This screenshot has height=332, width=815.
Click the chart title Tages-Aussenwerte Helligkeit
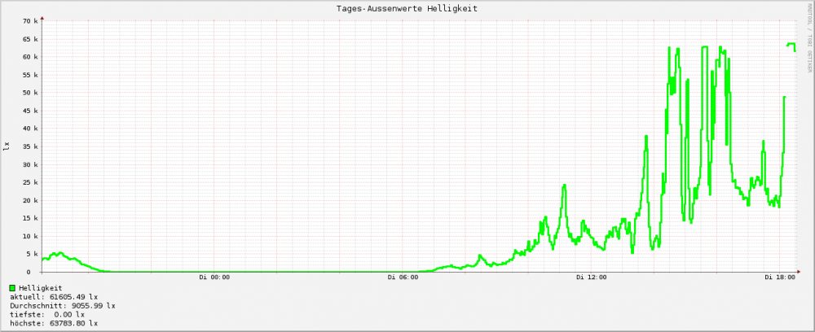pos(407,8)
